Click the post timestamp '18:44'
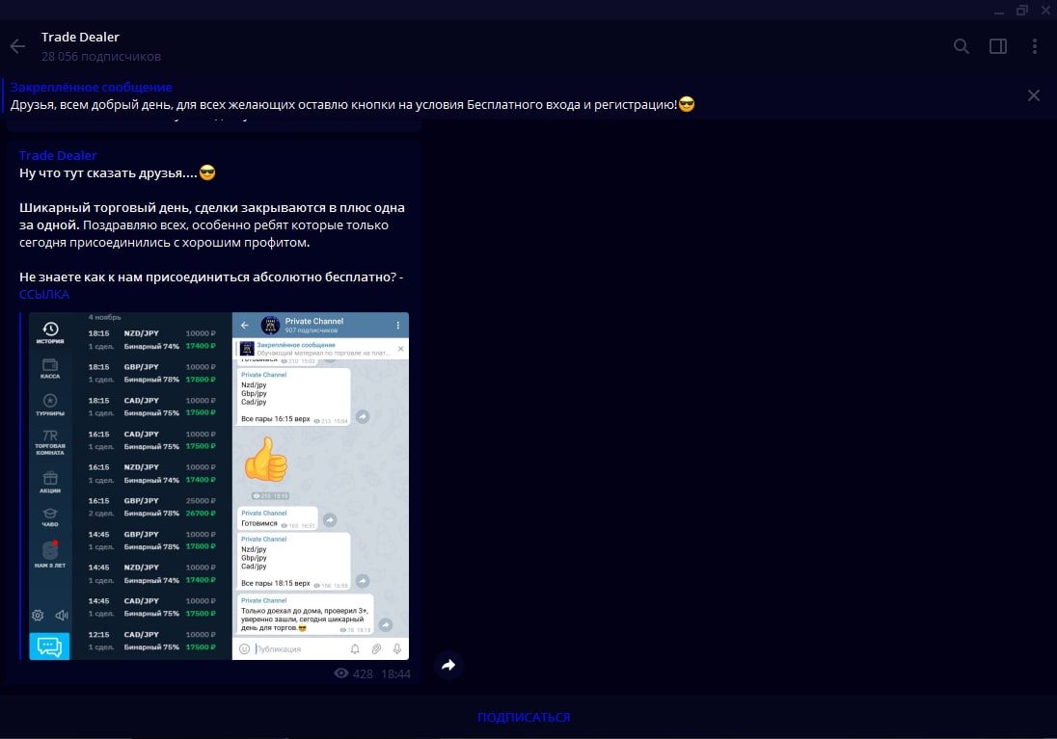Screen dimensions: 1057x739 point(395,673)
